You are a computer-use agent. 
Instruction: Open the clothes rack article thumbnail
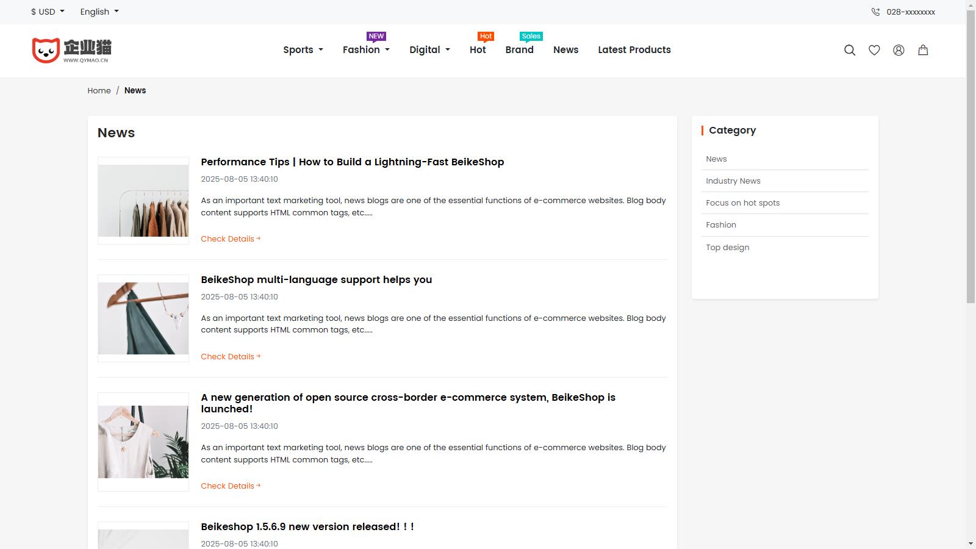(143, 201)
